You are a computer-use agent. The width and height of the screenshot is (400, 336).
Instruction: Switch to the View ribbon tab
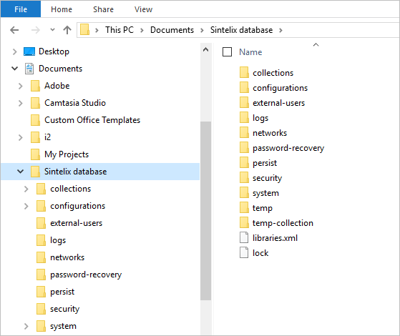tap(143, 9)
